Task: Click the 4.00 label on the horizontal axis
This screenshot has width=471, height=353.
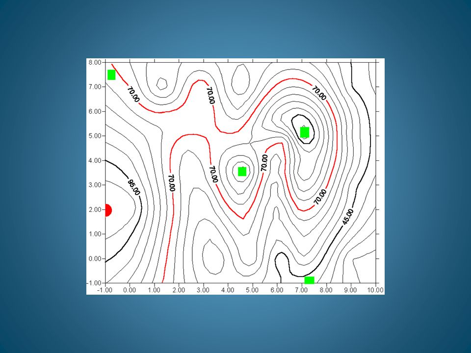Action: tap(228, 290)
